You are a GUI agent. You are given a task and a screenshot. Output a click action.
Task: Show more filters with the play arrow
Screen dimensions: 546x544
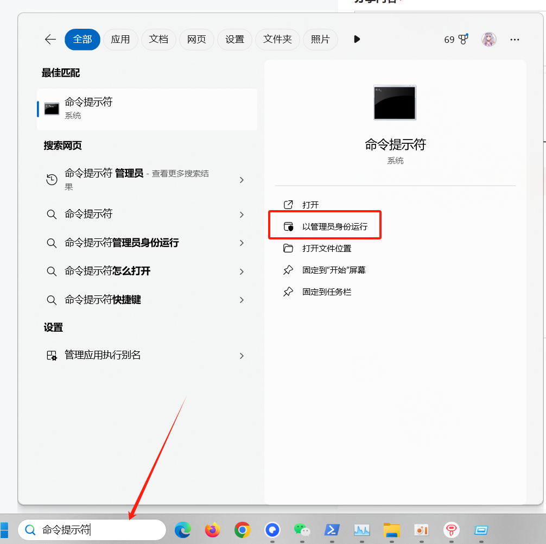[x=357, y=39]
